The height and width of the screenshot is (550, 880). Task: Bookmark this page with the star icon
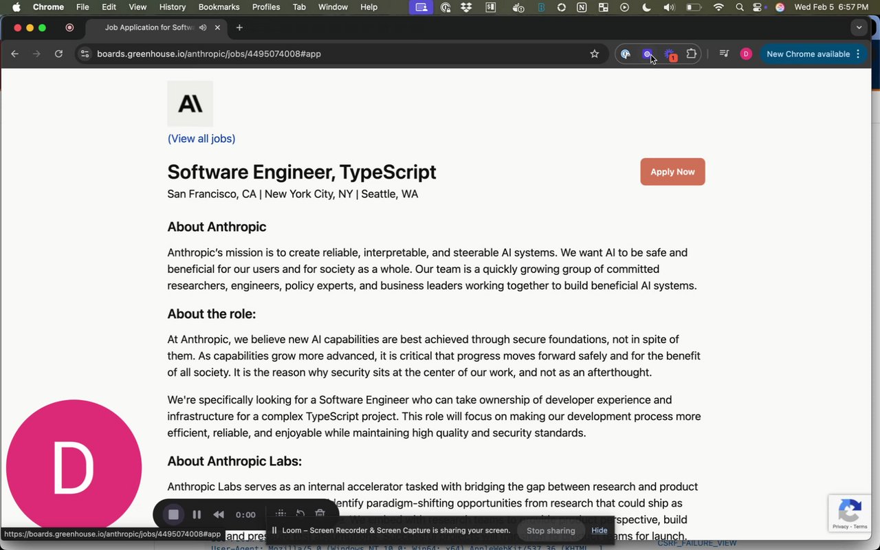pos(595,54)
